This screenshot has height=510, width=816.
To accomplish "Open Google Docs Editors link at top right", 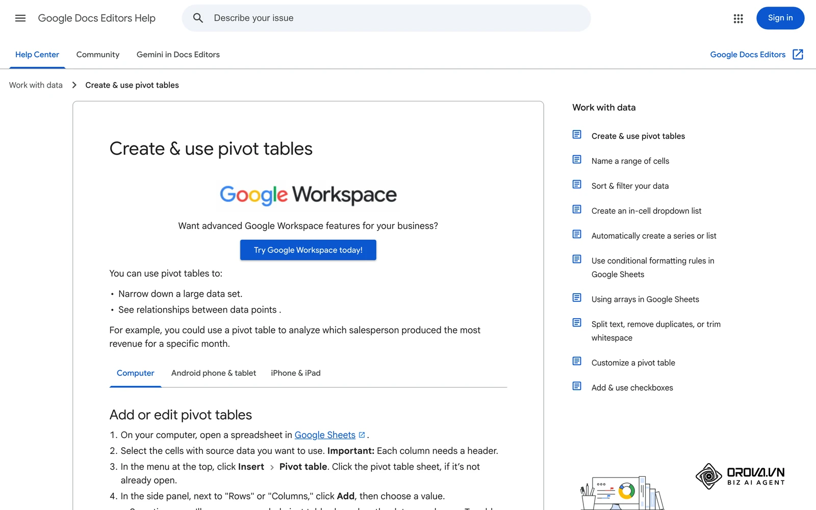I will point(748,55).
